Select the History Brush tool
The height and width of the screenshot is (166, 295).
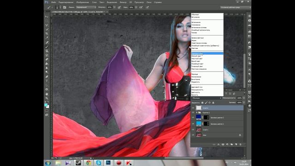pyautogui.click(x=47, y=55)
